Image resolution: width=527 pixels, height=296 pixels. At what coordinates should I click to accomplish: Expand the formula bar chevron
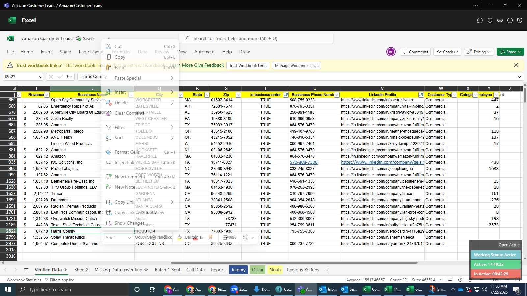click(520, 77)
